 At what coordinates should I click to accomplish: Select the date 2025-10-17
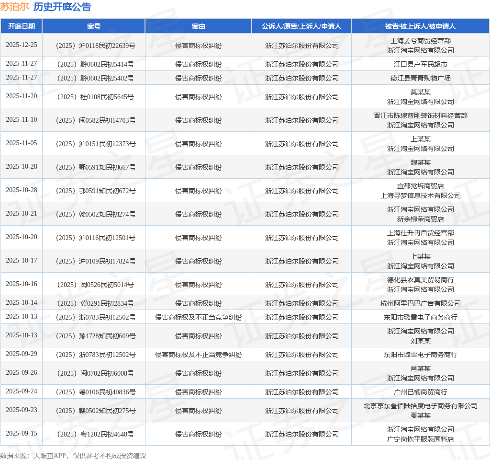[21, 260]
